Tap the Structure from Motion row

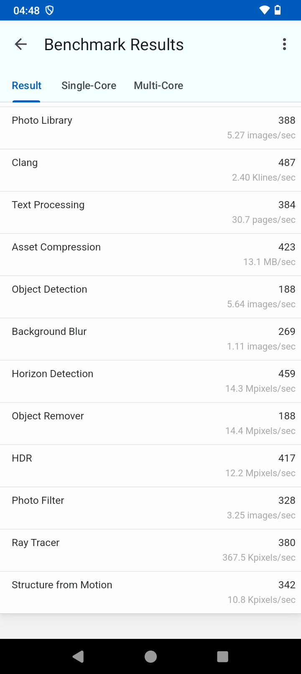(150, 592)
